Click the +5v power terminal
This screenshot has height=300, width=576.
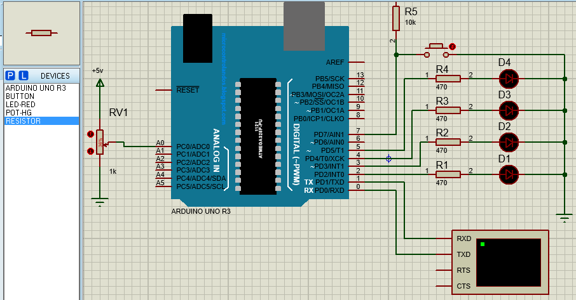coord(100,83)
